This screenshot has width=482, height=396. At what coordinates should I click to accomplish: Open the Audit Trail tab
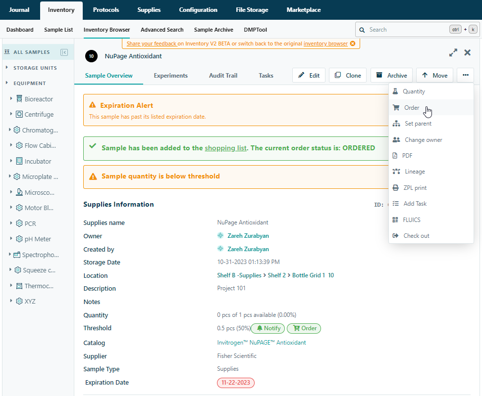point(223,76)
